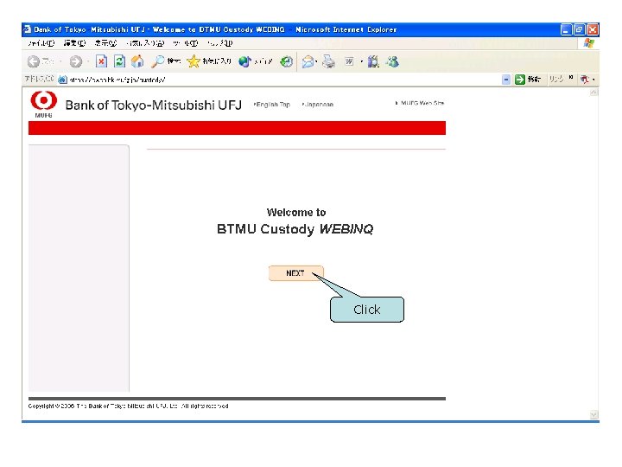Click the Forward navigation arrow
Image resolution: width=622 pixels, height=467 pixels.
coord(75,61)
